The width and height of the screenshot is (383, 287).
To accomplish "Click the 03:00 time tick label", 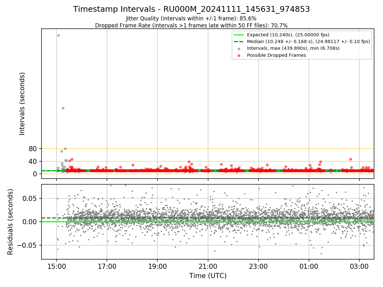I will pos(359,266).
